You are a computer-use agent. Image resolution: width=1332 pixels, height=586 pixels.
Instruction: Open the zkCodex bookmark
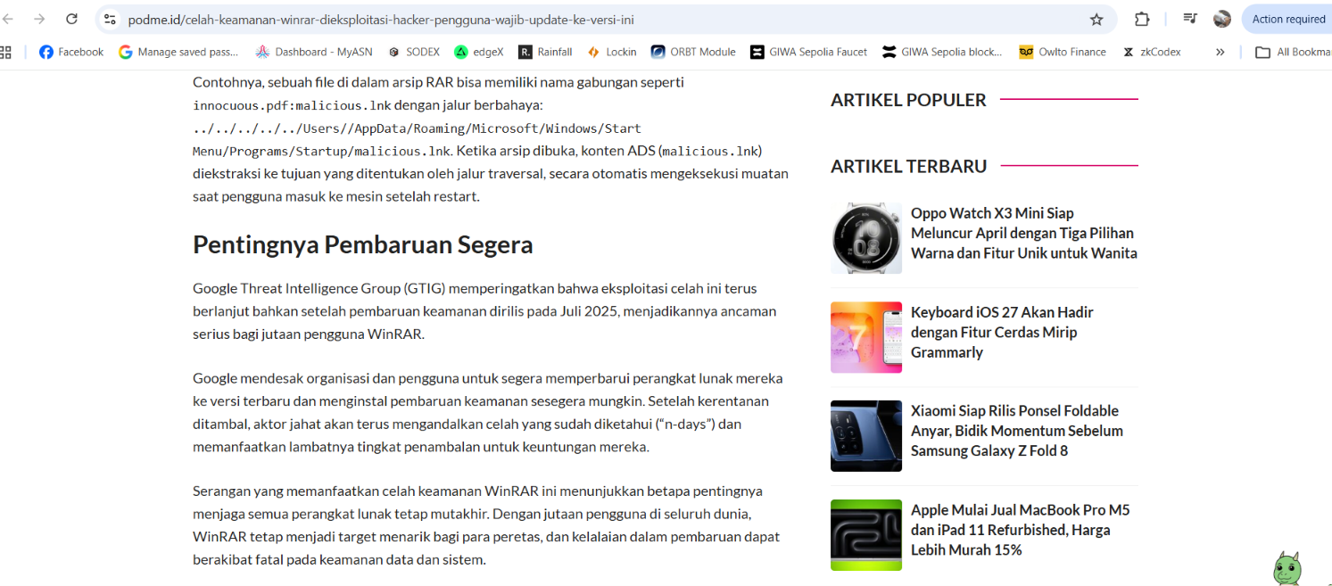(x=1151, y=52)
